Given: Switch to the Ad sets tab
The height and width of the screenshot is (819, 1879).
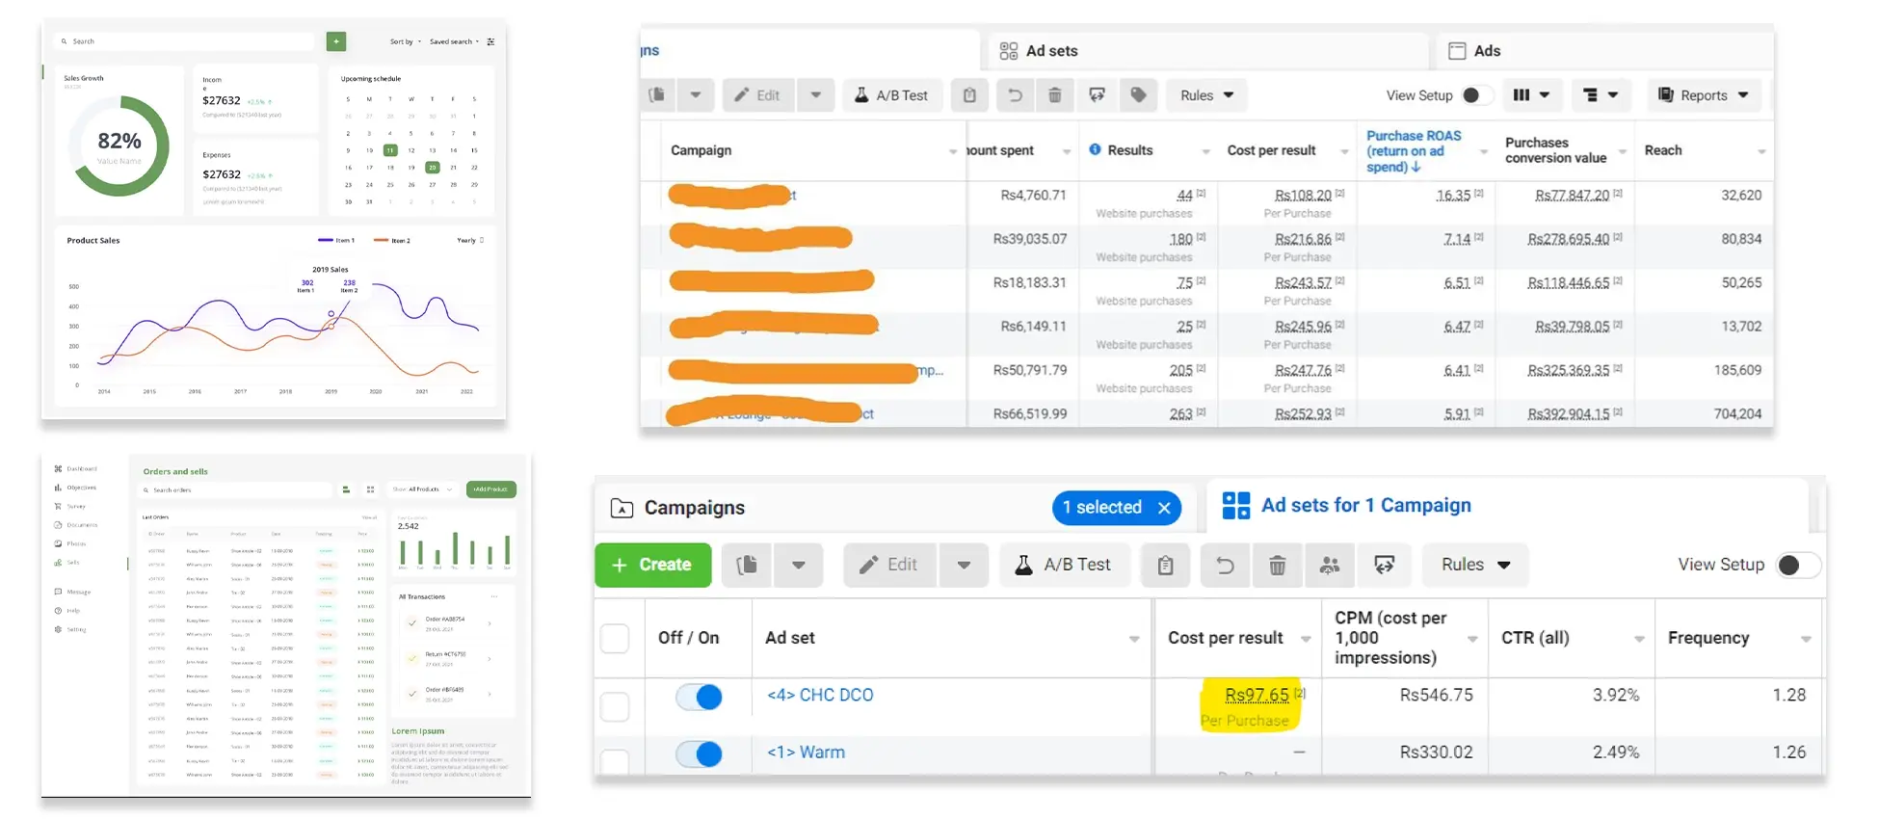Looking at the screenshot, I should coord(1039,51).
